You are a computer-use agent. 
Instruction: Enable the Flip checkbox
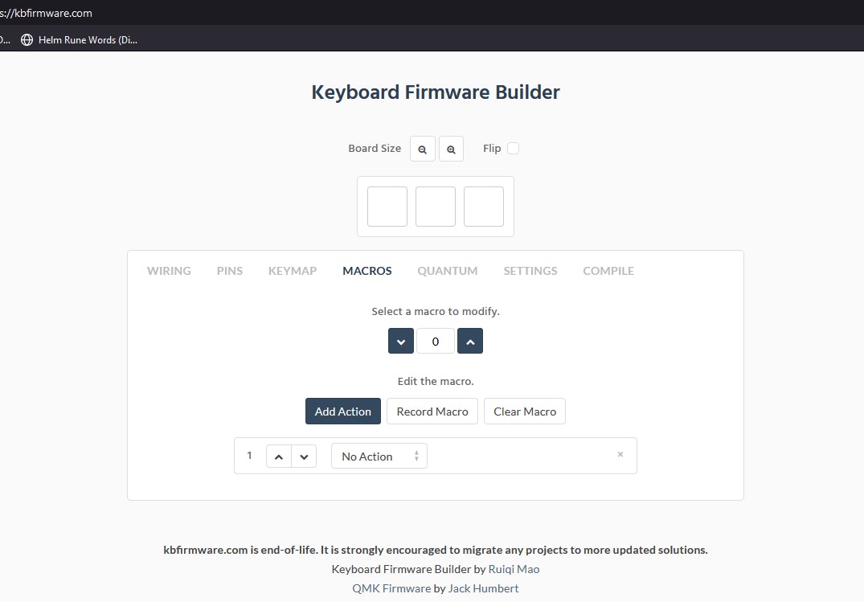[x=513, y=148]
